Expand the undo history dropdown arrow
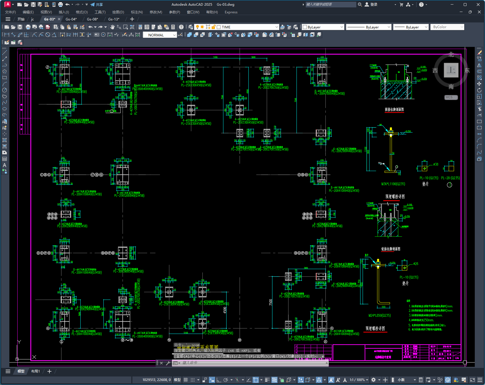The height and width of the screenshot is (385, 485). (95, 27)
